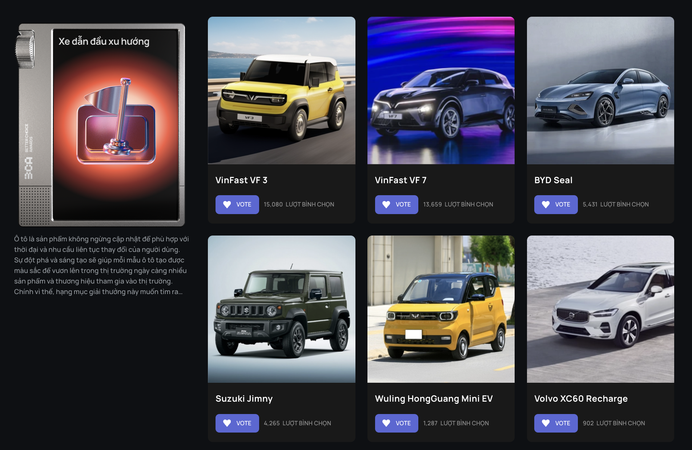Open the BYD Seal sedan photo
Image resolution: width=692 pixels, height=450 pixels.
point(600,91)
